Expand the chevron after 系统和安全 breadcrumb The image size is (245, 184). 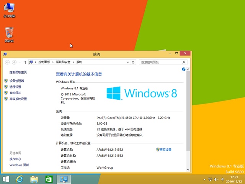pos(73,62)
